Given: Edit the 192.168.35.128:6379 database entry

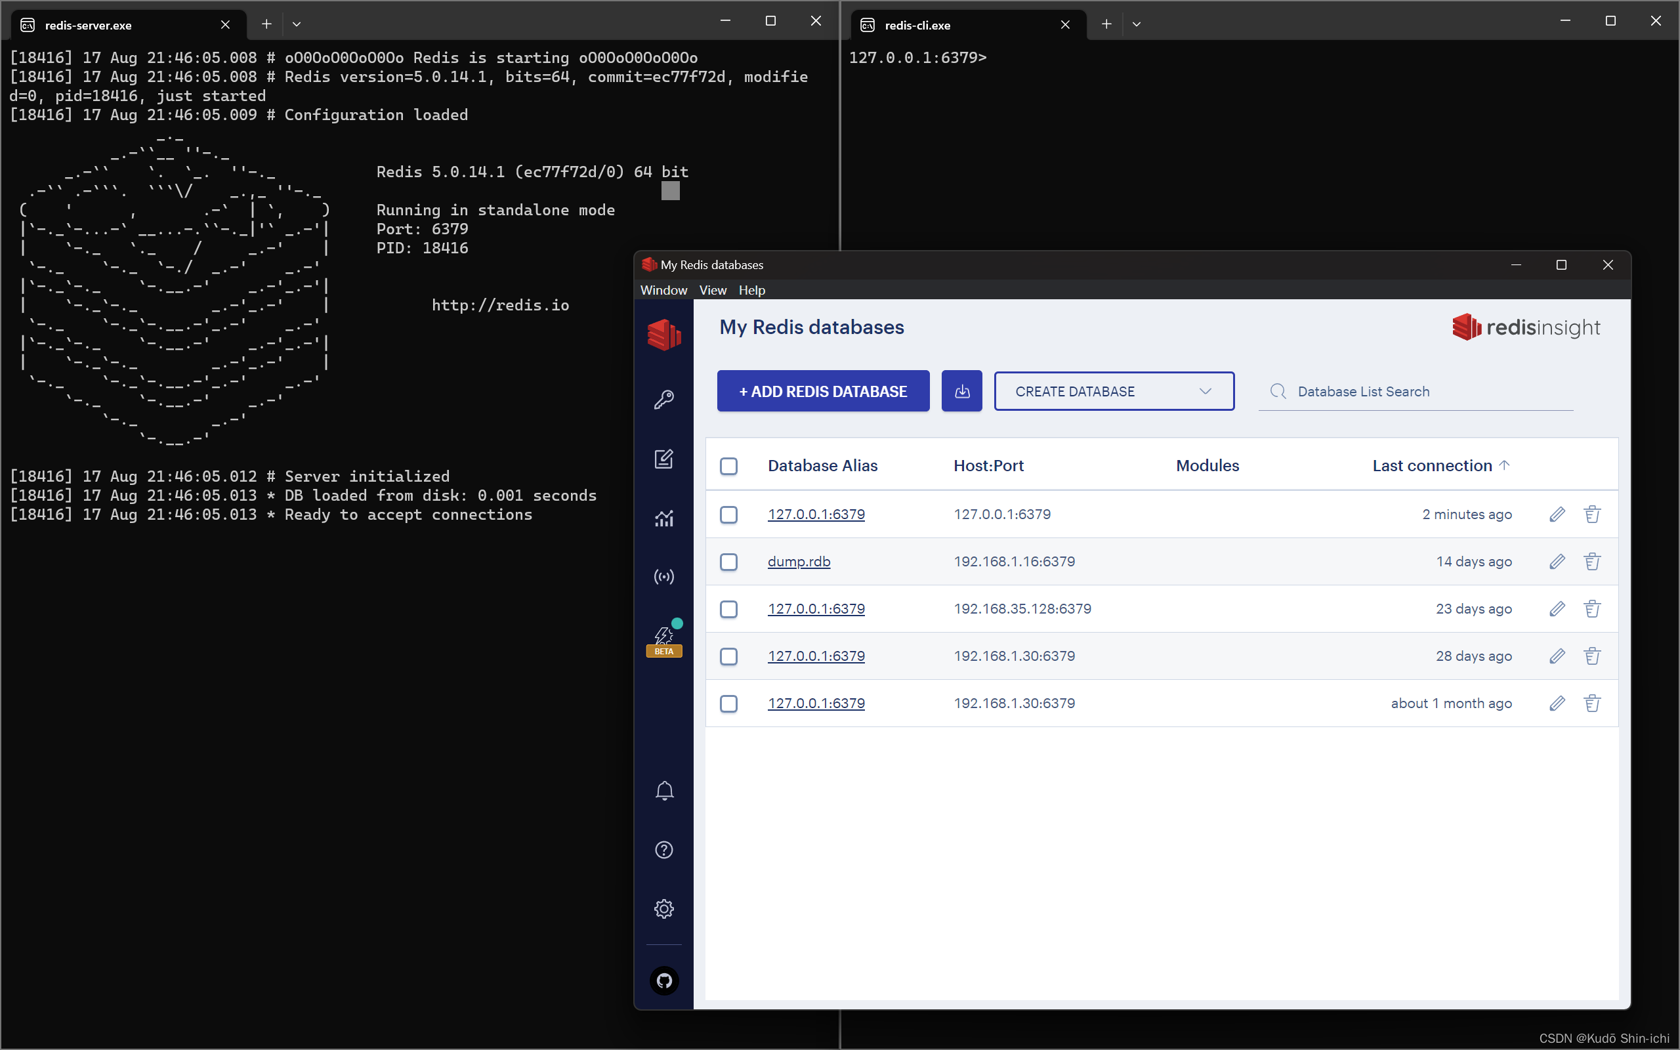Looking at the screenshot, I should 1557,609.
